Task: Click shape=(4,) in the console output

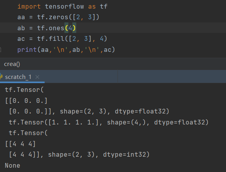Action: (126, 122)
